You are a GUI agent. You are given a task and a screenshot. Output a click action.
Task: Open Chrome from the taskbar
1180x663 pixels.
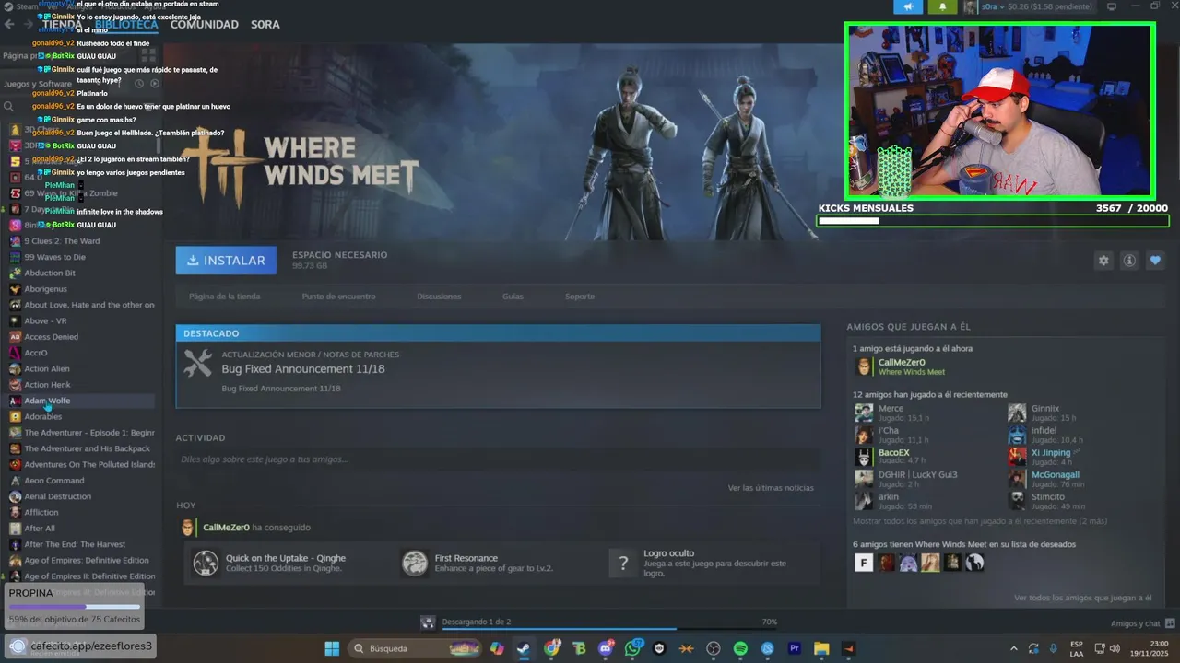551,648
